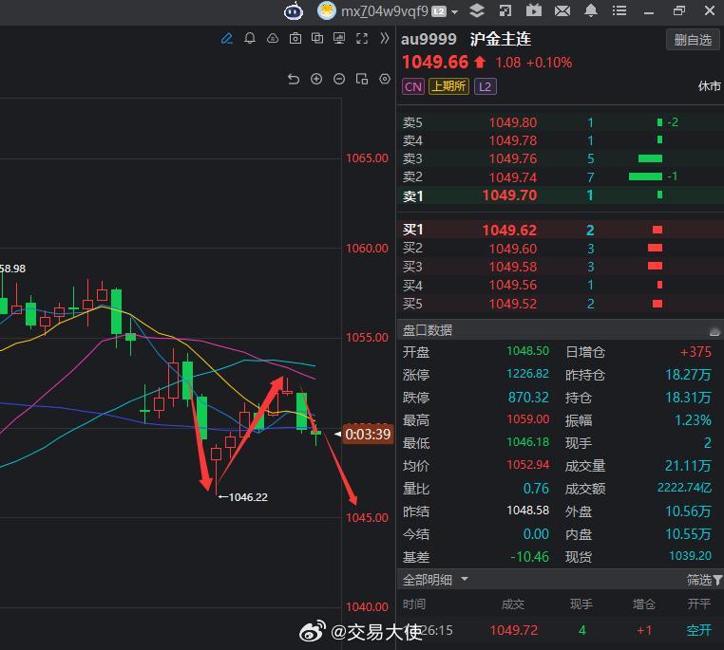Click the 盘口数据 section header
724x650 pixels.
point(428,330)
